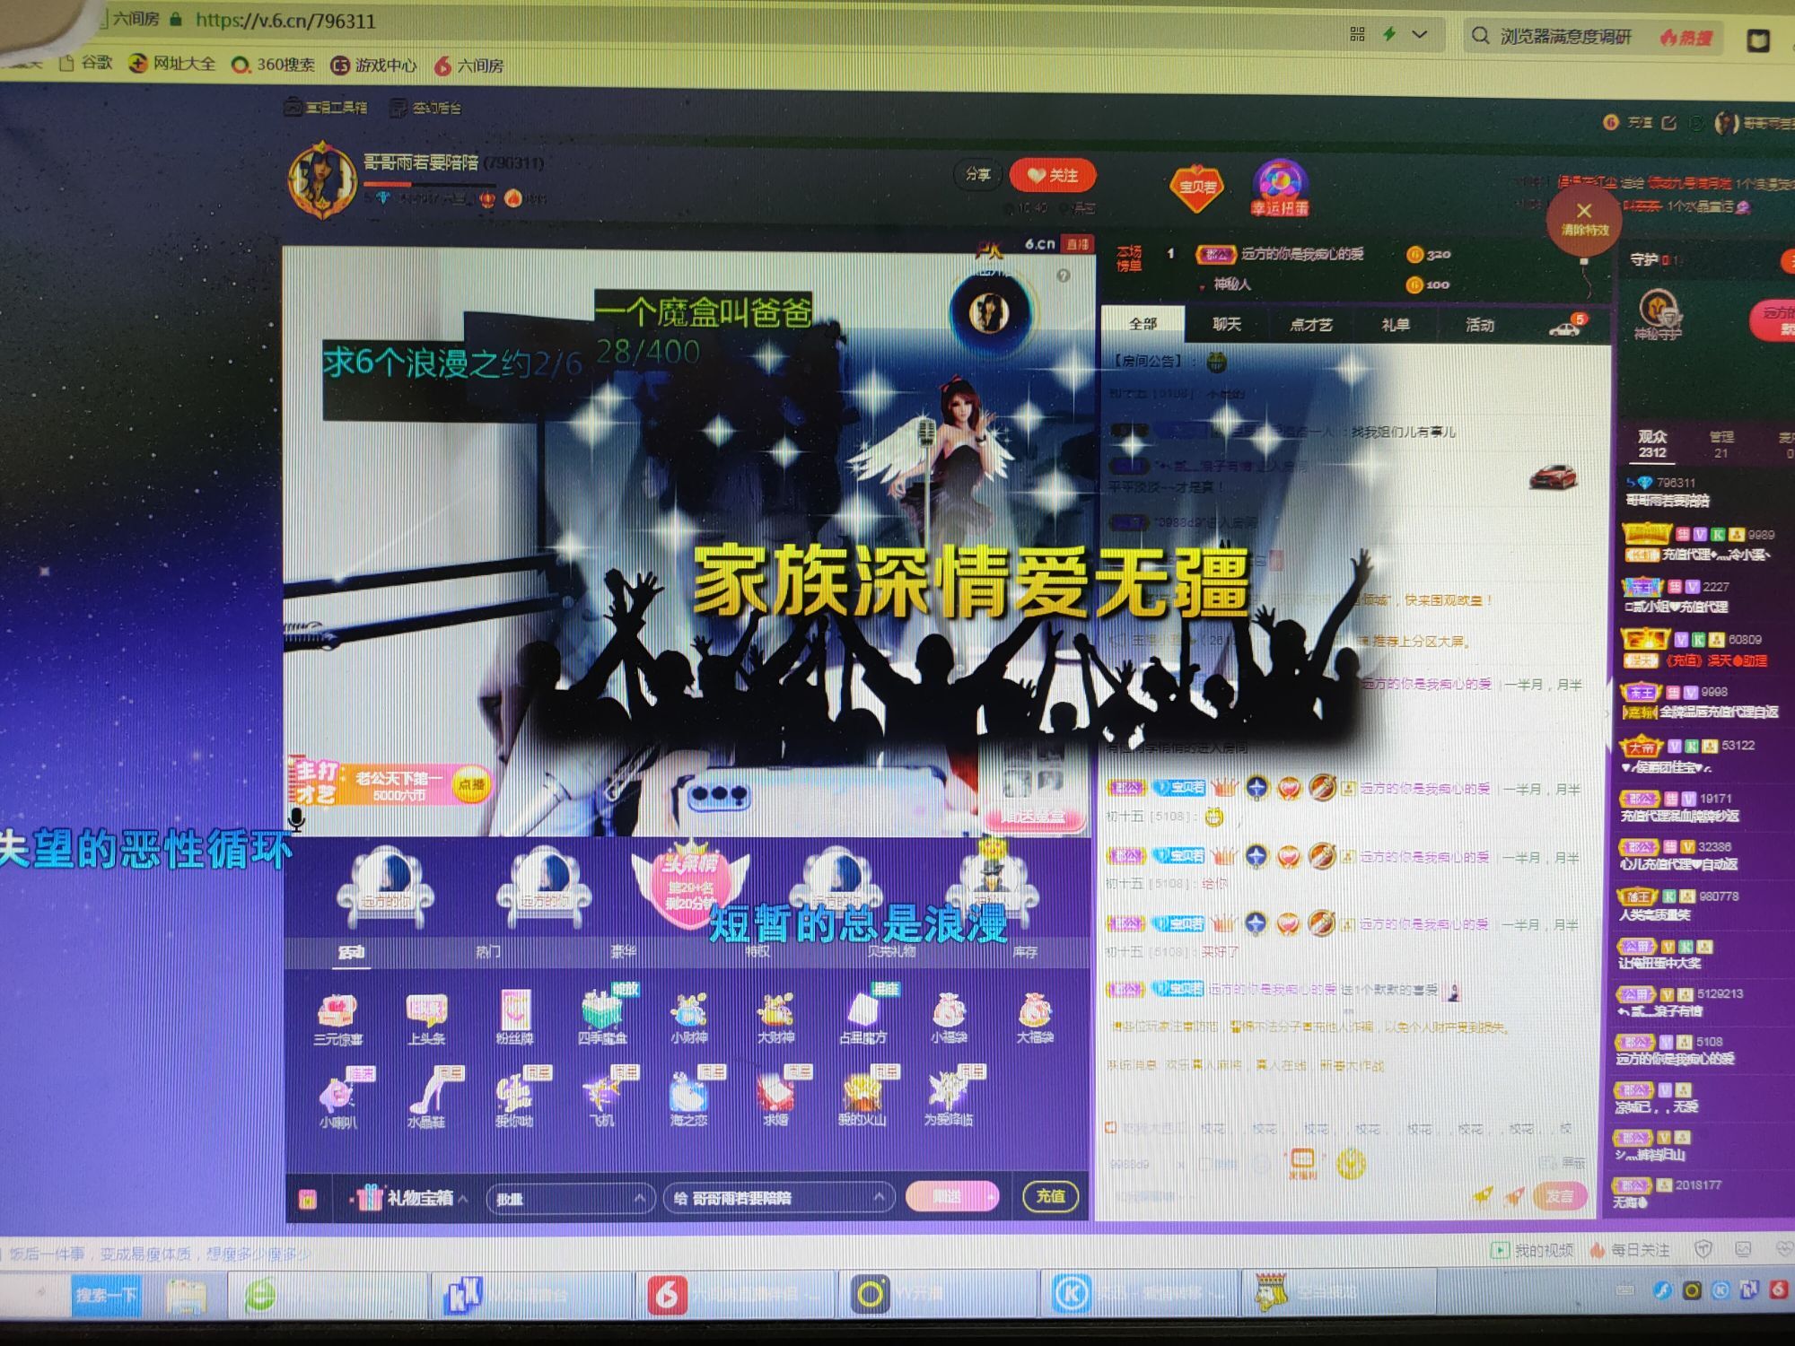
Task: Open the 批量 quantity dropdown
Action: click(570, 1198)
